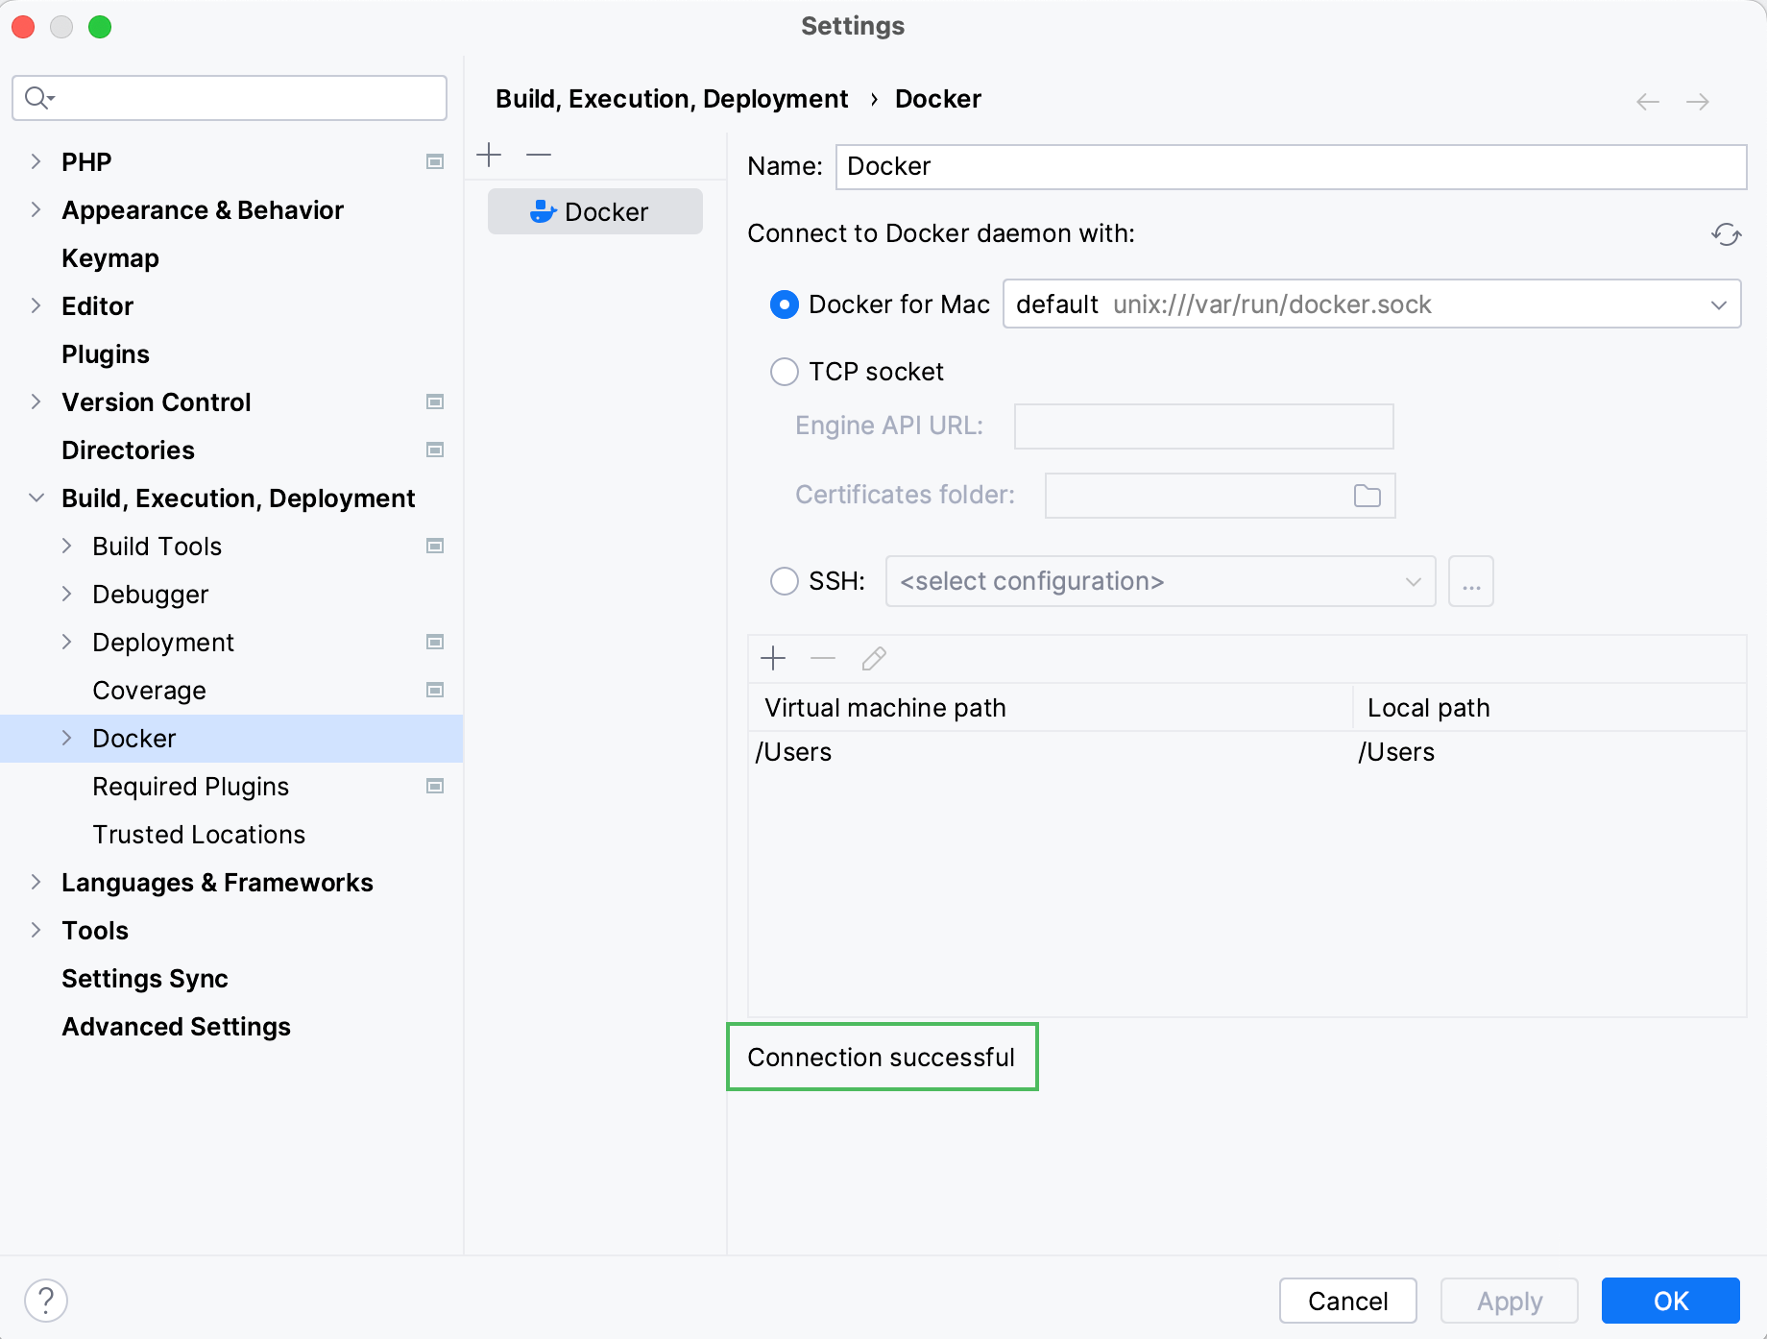Edit the /Users path mapping

tap(874, 659)
